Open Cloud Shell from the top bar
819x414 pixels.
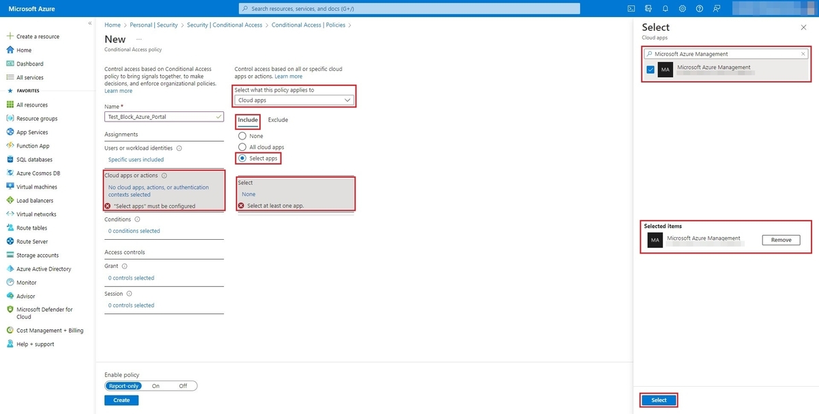pos(631,9)
